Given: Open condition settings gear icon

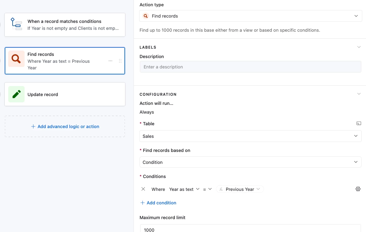Looking at the screenshot, I should pos(358,189).
